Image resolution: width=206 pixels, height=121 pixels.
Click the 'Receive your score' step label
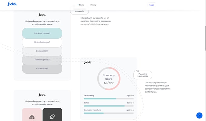click(x=143, y=75)
